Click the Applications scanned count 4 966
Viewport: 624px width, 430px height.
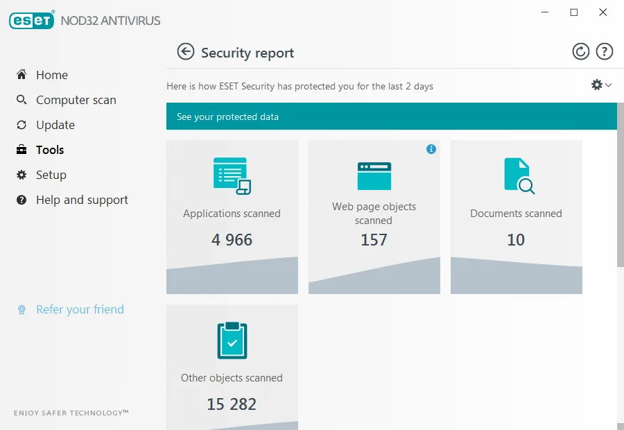[232, 239]
